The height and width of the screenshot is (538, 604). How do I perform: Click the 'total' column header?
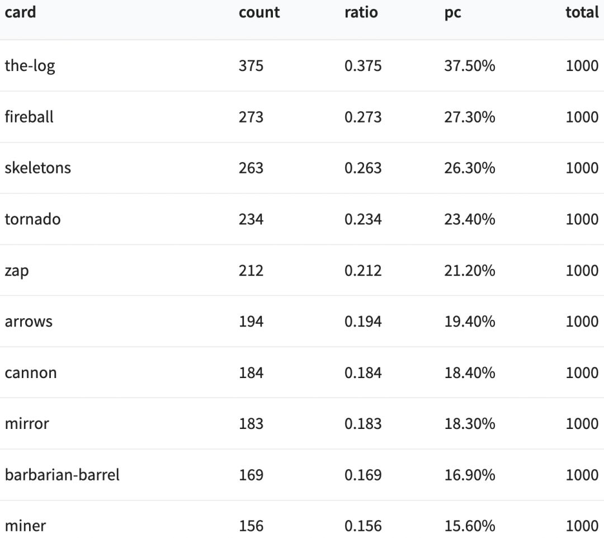point(582,13)
